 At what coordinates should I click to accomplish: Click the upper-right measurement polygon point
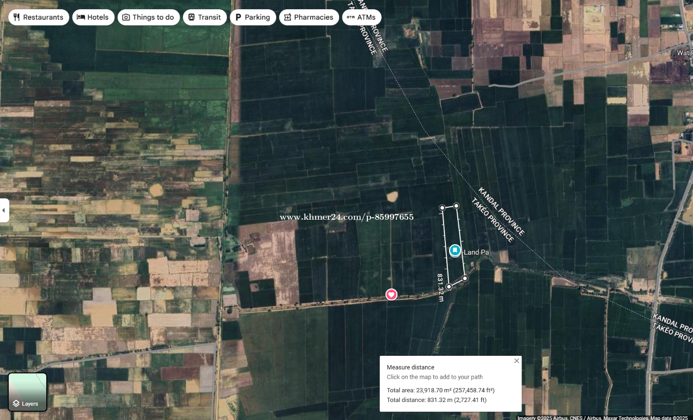[x=456, y=206]
